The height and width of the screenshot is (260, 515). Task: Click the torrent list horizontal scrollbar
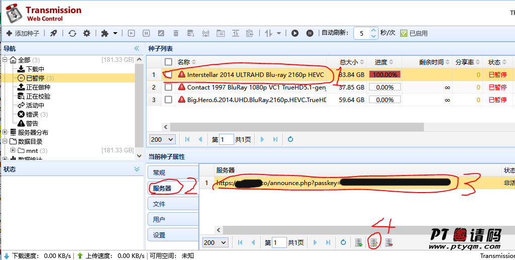297,127
